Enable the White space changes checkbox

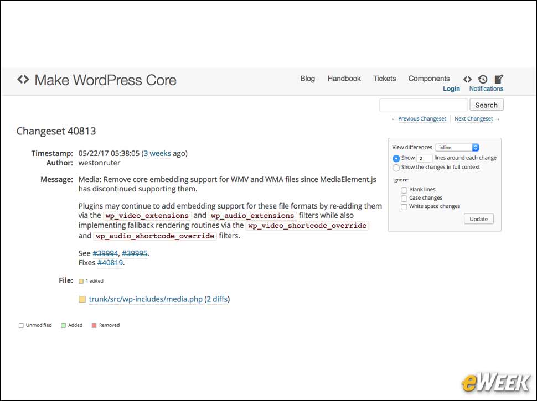pyautogui.click(x=404, y=207)
